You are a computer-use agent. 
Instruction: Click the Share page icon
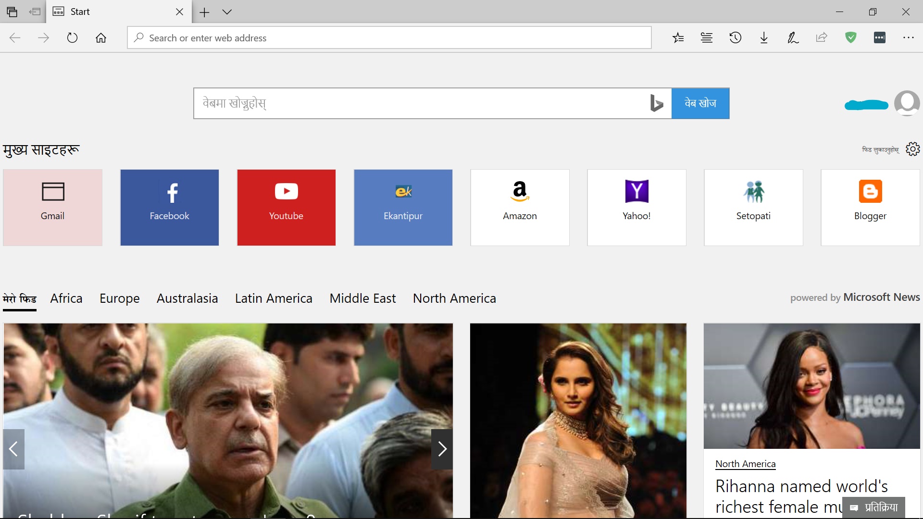pyautogui.click(x=822, y=38)
